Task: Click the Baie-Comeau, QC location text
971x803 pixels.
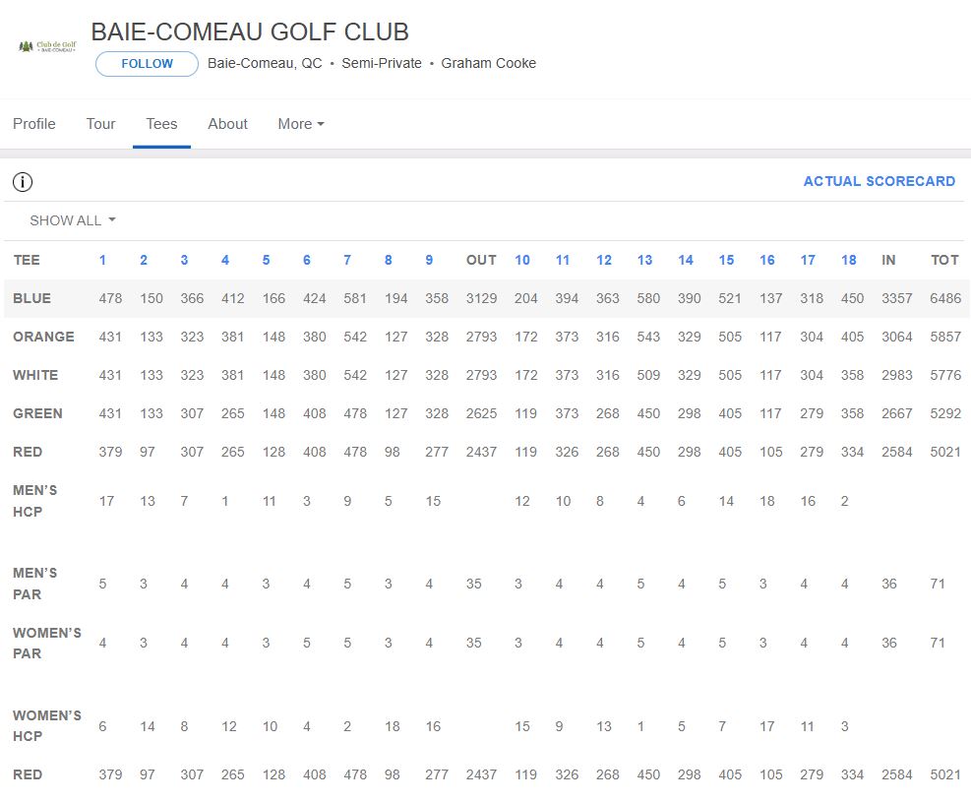Action: click(265, 63)
